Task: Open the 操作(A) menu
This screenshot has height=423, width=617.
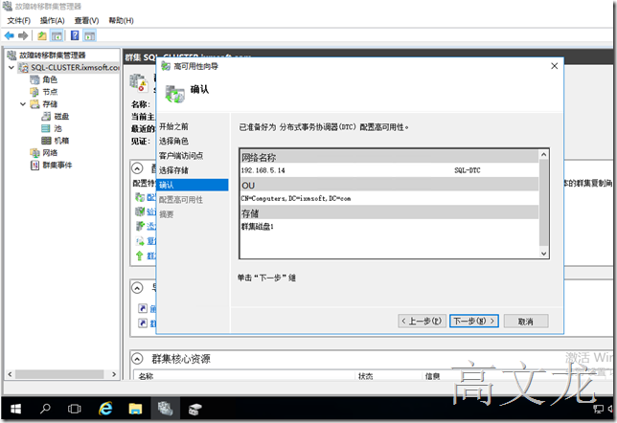Action: 52,20
